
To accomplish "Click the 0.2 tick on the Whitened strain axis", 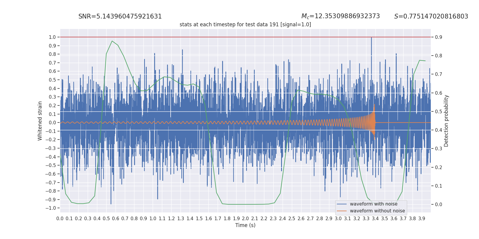I will [52, 105].
